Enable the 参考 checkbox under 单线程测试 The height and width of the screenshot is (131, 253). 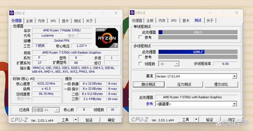(140, 37)
